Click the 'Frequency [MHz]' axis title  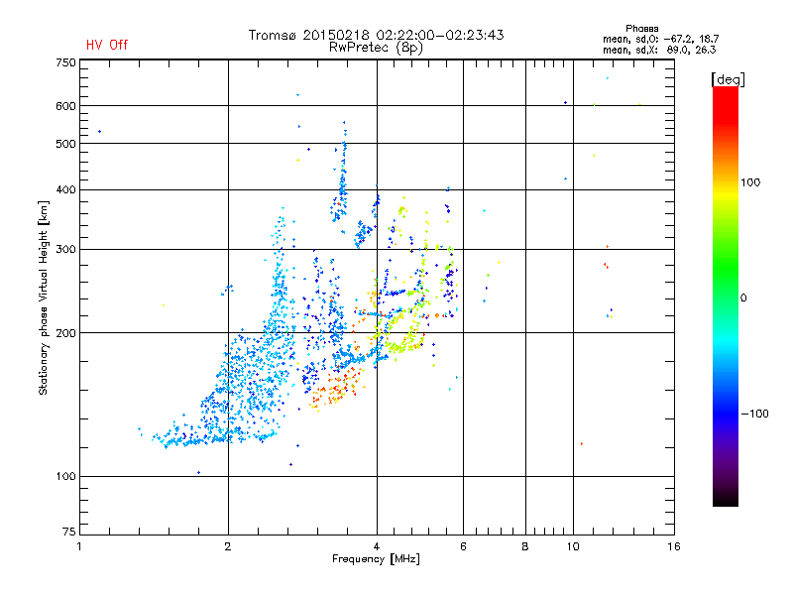(x=376, y=559)
